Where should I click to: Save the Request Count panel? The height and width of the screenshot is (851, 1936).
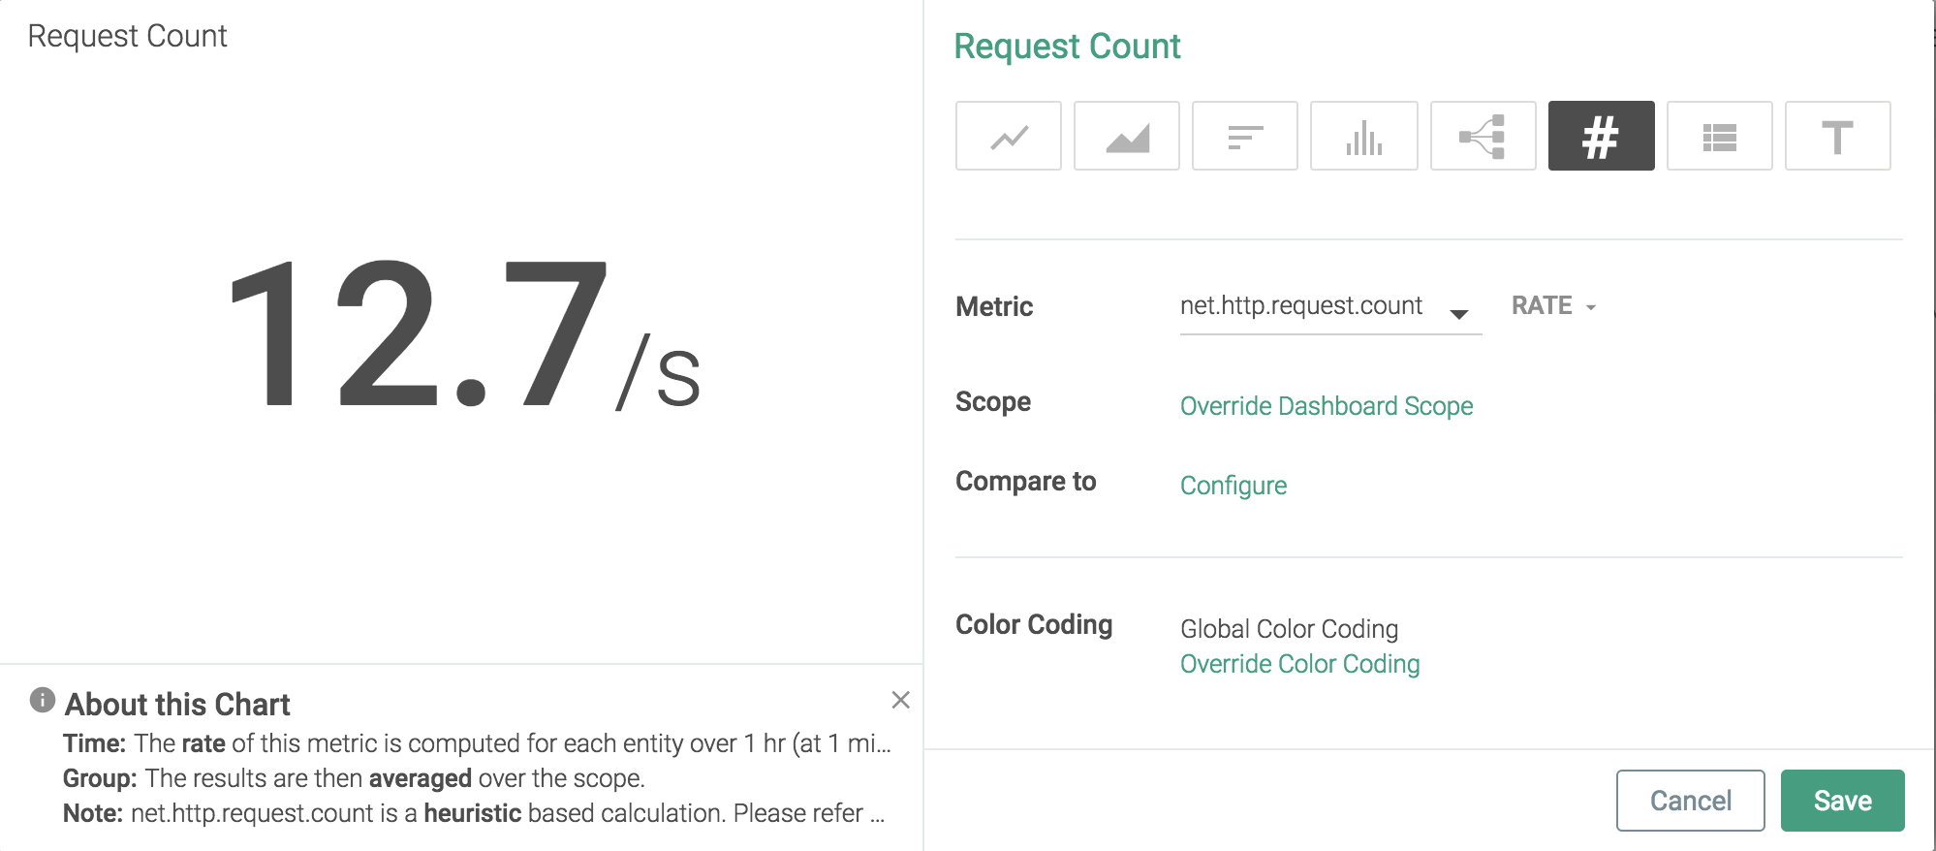[1843, 801]
